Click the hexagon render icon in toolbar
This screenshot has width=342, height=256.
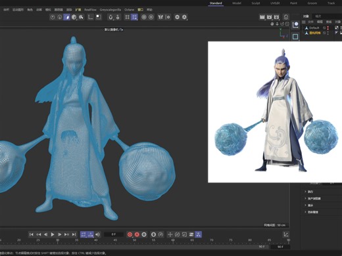177,17
